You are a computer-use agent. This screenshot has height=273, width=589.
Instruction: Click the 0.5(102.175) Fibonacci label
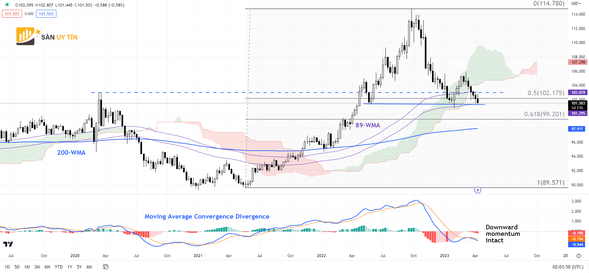(546, 93)
